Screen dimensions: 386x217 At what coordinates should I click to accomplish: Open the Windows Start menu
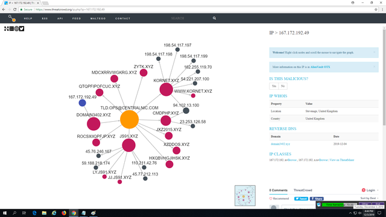(5, 213)
